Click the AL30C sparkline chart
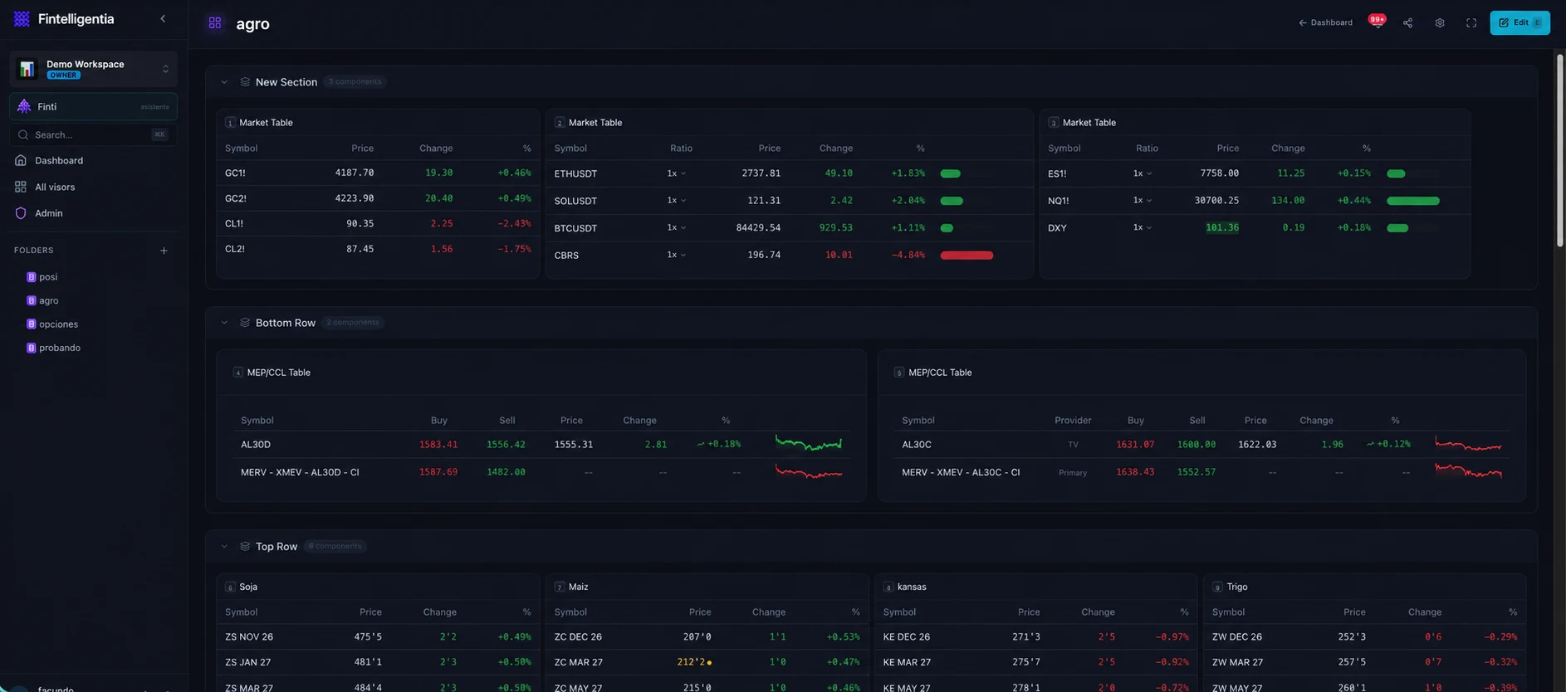 tap(1469, 445)
